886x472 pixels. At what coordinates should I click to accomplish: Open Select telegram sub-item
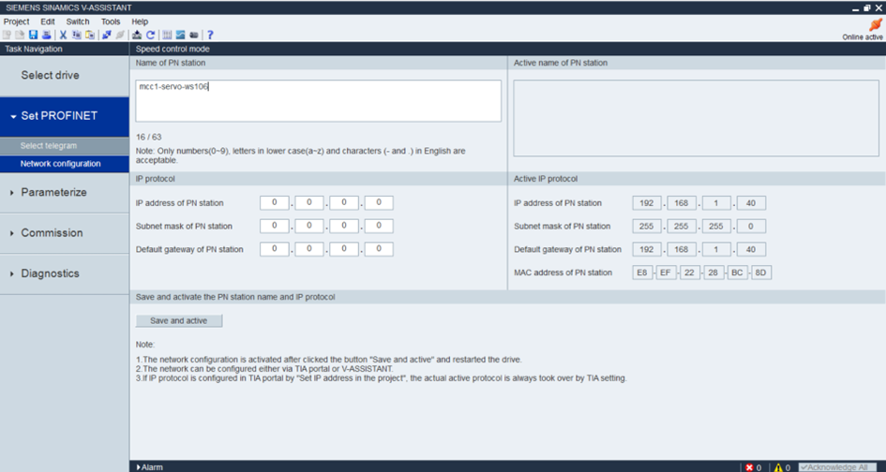65,146
